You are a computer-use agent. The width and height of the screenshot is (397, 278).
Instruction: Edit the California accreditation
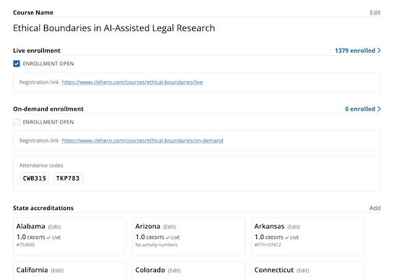[57, 271]
